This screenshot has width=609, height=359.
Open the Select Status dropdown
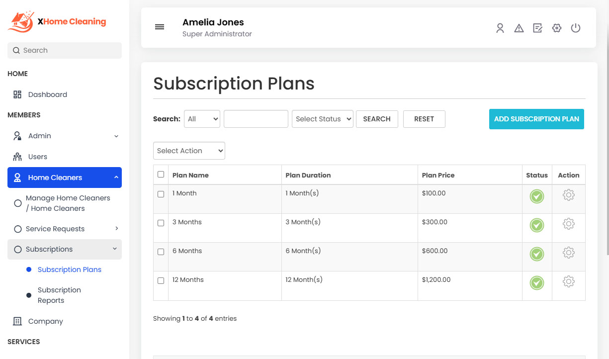[x=322, y=119]
